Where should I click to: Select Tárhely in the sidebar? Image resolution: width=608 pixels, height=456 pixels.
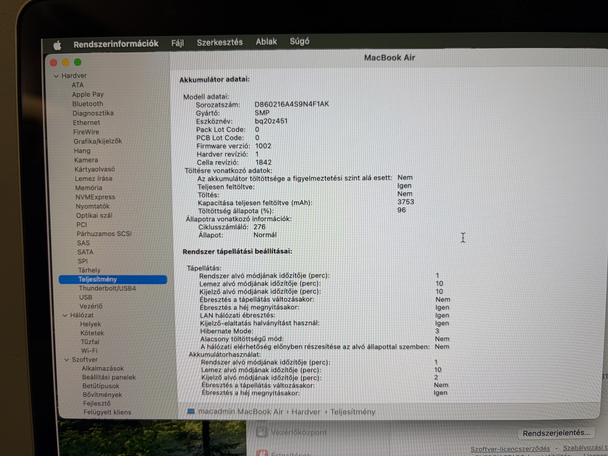(x=89, y=270)
